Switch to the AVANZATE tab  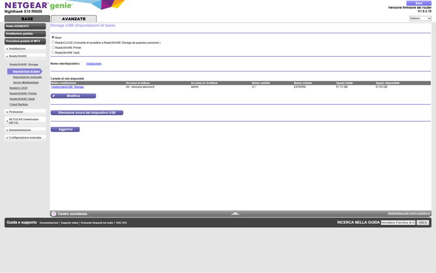[74, 19]
